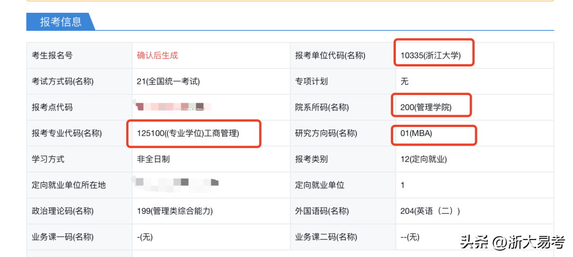This screenshot has width=573, height=257.
Task: Select the 专项计划 value 无
Action: pos(405,81)
